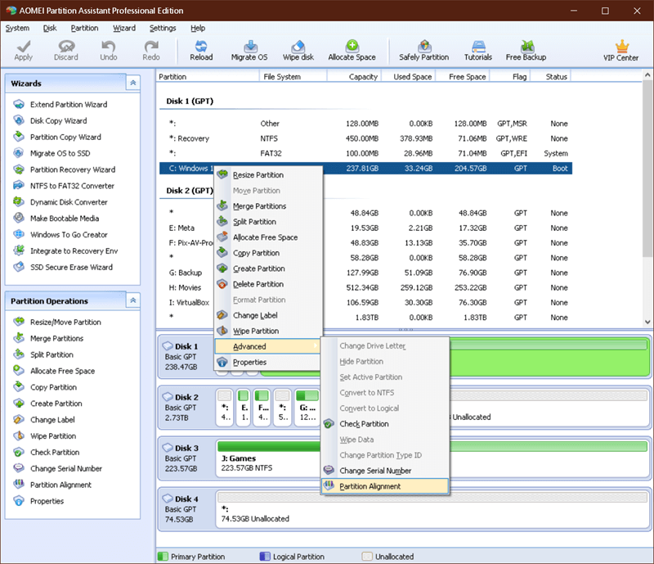Open Migrate OS to SSD wizard

click(x=60, y=153)
